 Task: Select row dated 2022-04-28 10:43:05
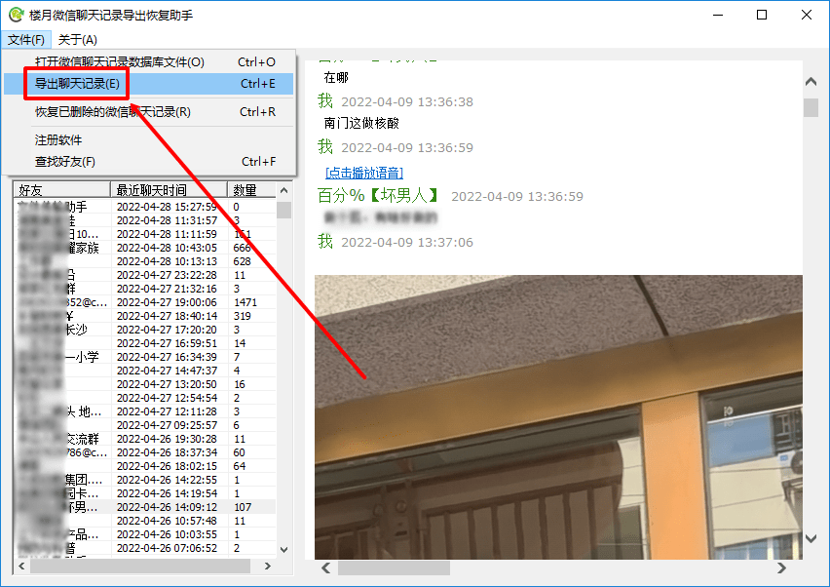144,248
